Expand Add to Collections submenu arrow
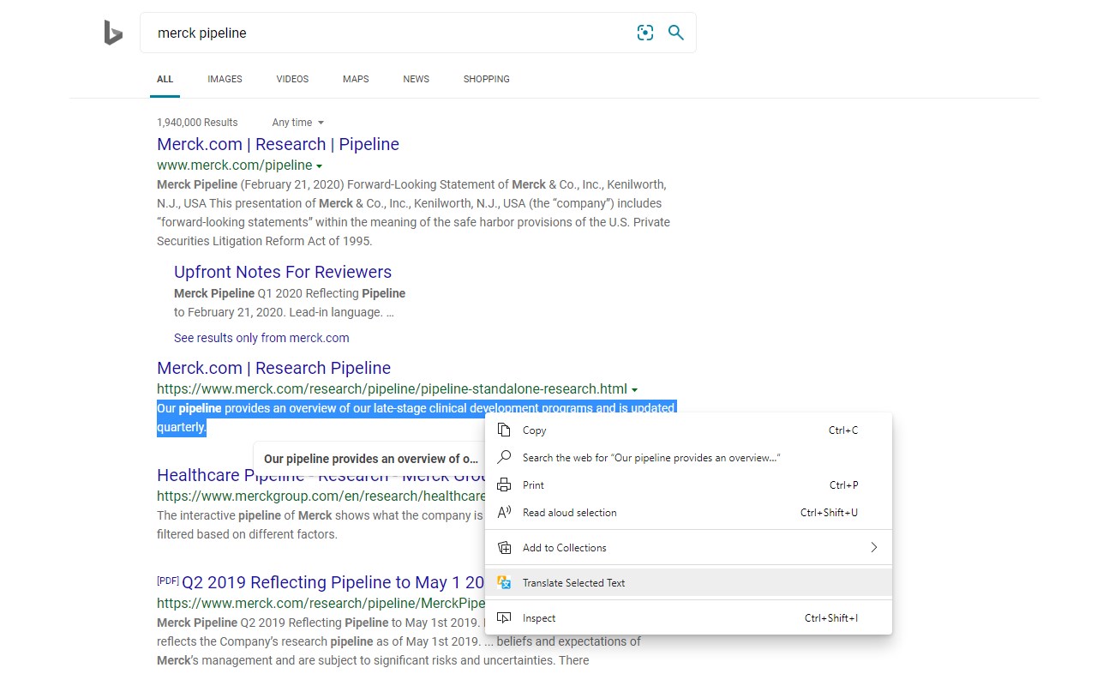Screen dimensions: 1097x686 coord(873,548)
